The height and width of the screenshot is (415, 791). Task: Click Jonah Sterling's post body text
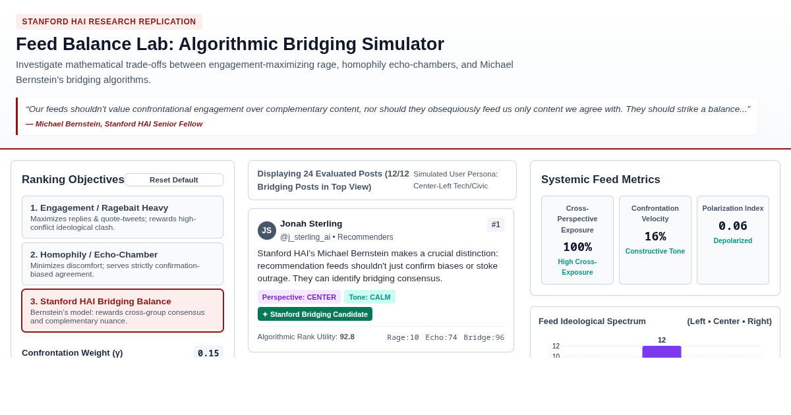click(x=379, y=265)
